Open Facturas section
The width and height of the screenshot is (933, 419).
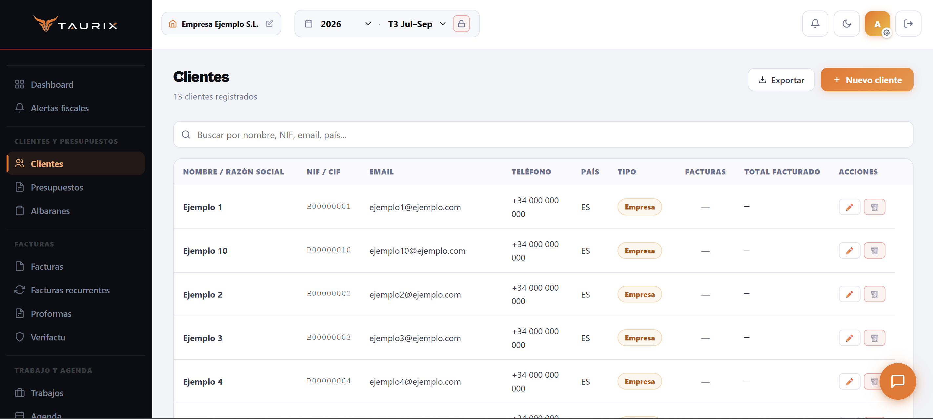coord(76,266)
